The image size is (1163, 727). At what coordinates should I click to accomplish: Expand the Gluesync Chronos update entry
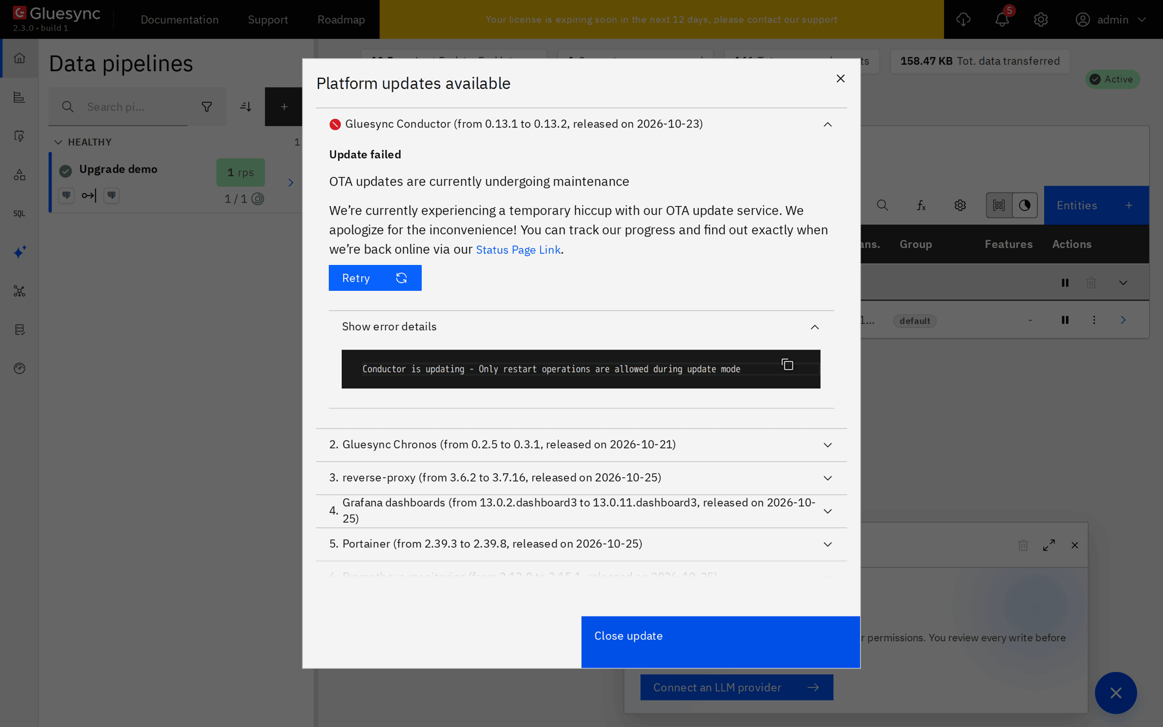tap(581, 445)
